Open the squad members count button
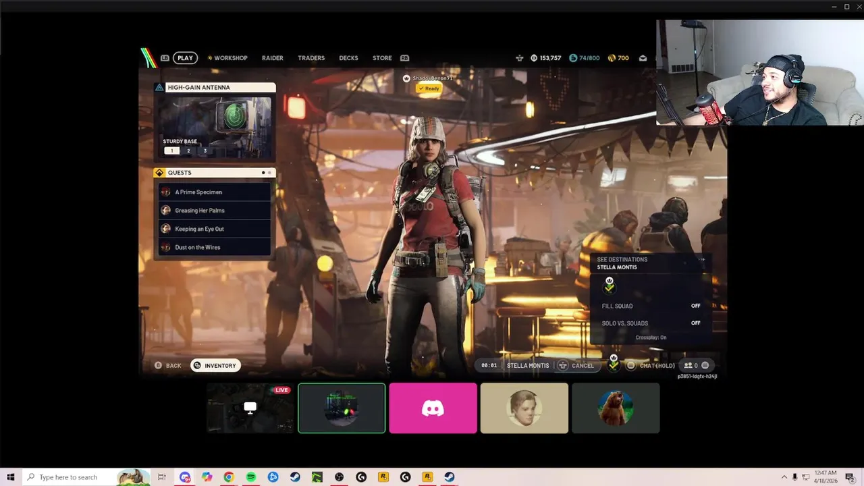 coord(697,365)
